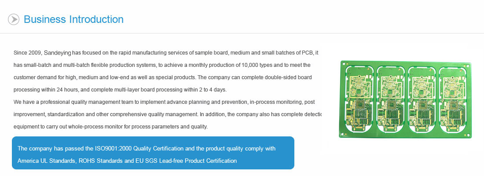Click the line starting 'improvement, standardization'

tap(168, 114)
